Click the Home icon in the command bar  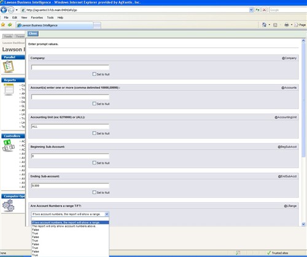tap(264, 25)
